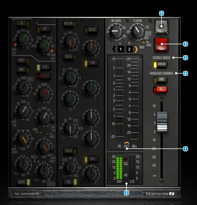Click the teal high-mid Q knob
This screenshot has height=205, width=197.
click(70, 98)
